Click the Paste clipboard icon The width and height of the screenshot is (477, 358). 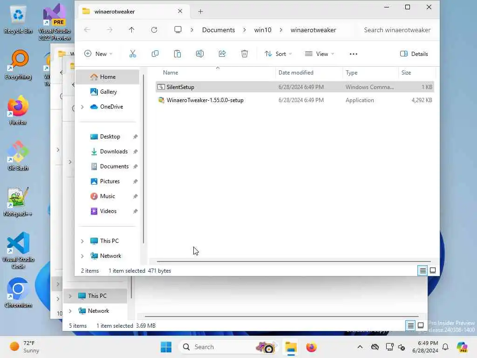click(x=177, y=54)
